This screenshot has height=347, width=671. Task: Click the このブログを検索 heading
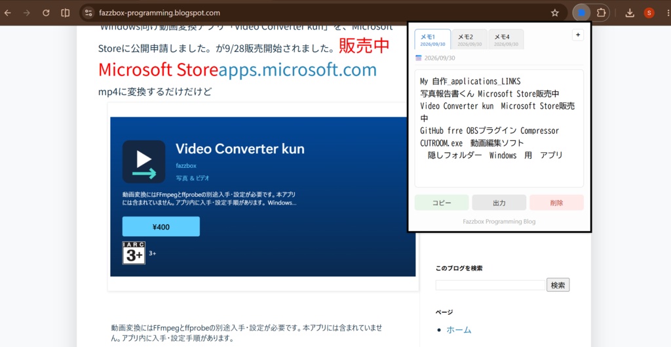point(459,268)
